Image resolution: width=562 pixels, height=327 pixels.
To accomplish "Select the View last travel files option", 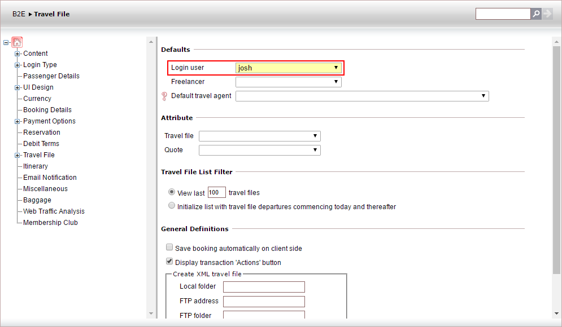I will click(172, 192).
